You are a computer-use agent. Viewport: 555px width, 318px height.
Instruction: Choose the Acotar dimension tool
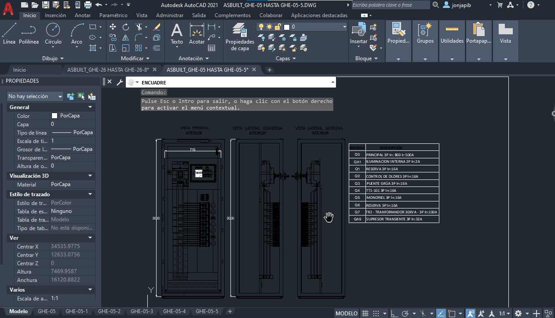(x=197, y=34)
